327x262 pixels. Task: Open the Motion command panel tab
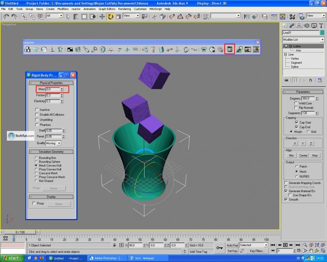tap(307, 26)
